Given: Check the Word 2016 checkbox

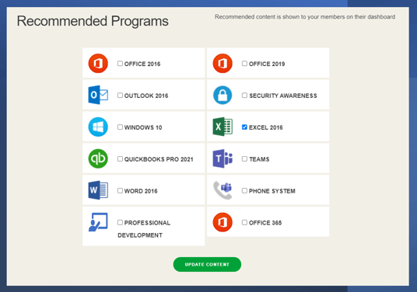Looking at the screenshot, I should 121,190.
